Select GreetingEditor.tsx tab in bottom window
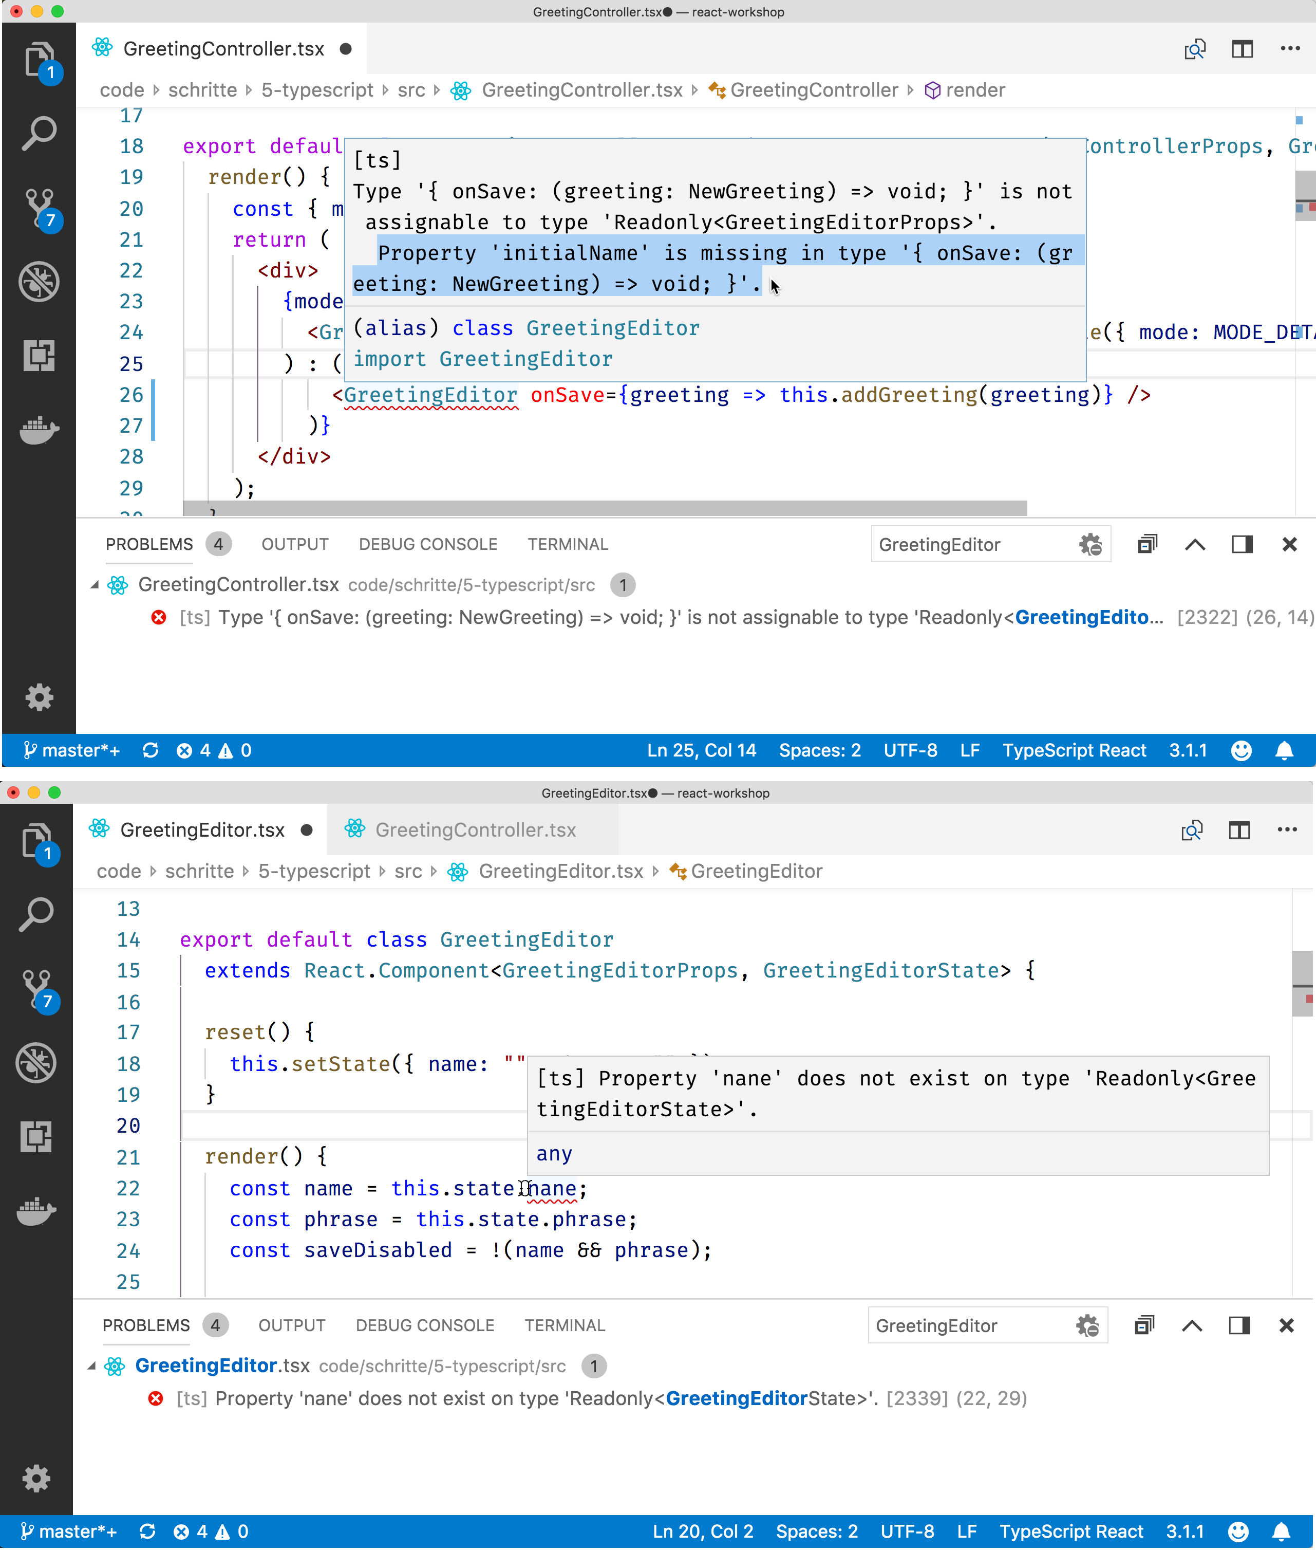The image size is (1316, 1550). tap(200, 830)
